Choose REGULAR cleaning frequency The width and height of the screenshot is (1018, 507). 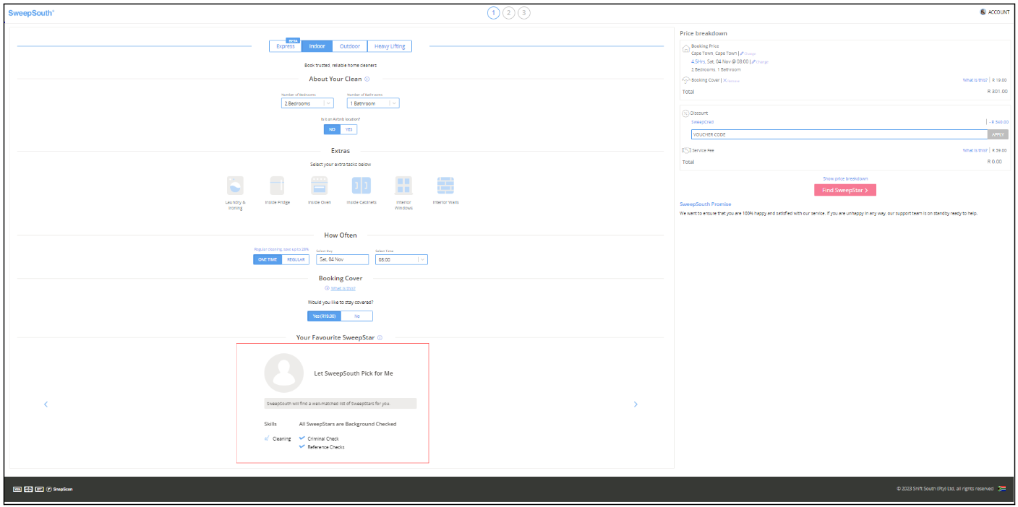pyautogui.click(x=296, y=259)
